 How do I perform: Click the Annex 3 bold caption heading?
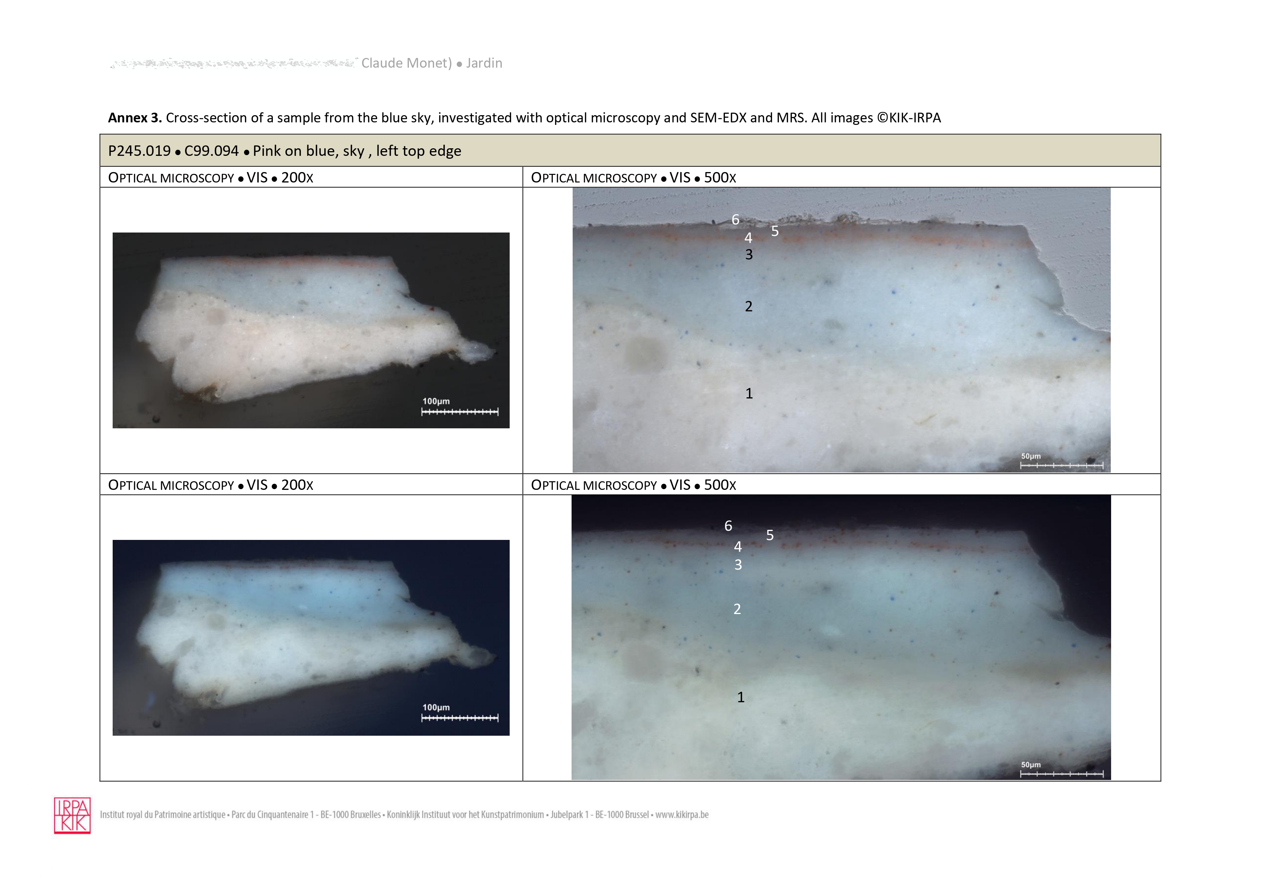[x=135, y=118]
